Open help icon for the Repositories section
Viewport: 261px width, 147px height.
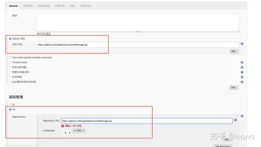pyautogui.click(x=242, y=116)
